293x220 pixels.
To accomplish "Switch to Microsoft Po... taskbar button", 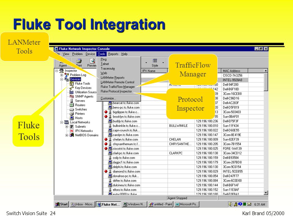I will (x=186, y=204).
